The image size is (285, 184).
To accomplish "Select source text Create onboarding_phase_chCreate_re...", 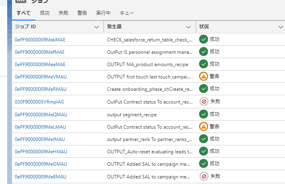I will pyautogui.click(x=150, y=89).
